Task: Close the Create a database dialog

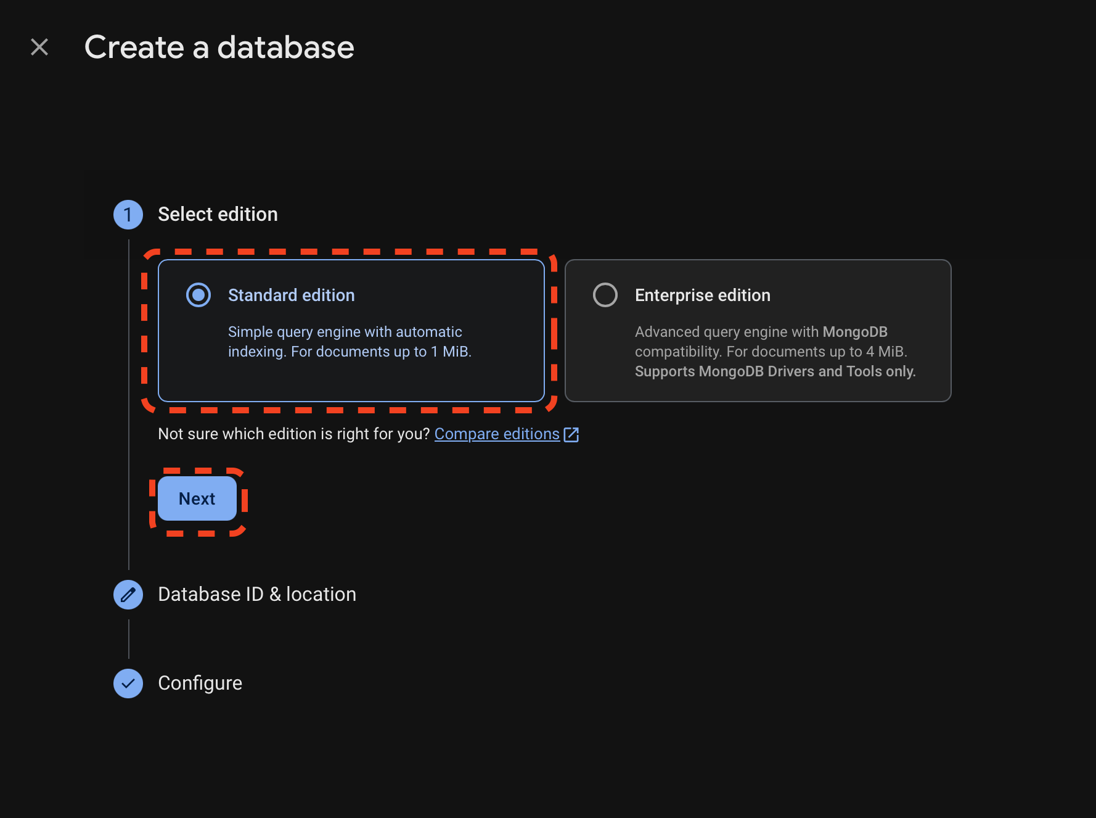Action: [39, 47]
